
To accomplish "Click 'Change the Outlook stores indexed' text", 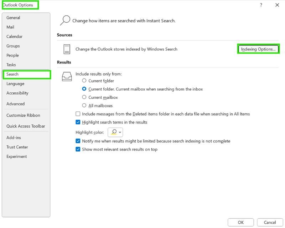I will coord(126,49).
